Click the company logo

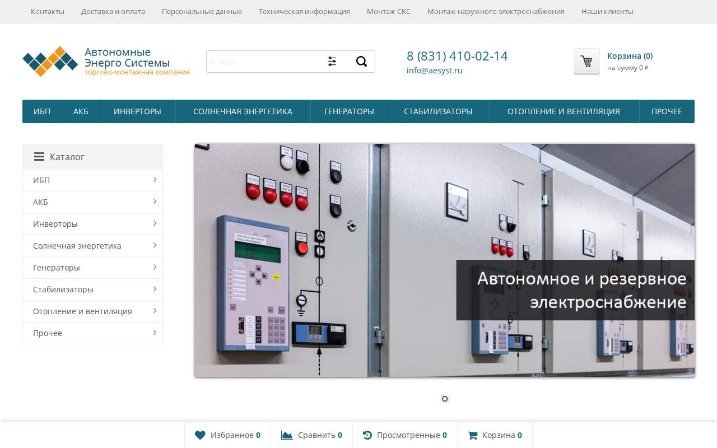(106, 62)
